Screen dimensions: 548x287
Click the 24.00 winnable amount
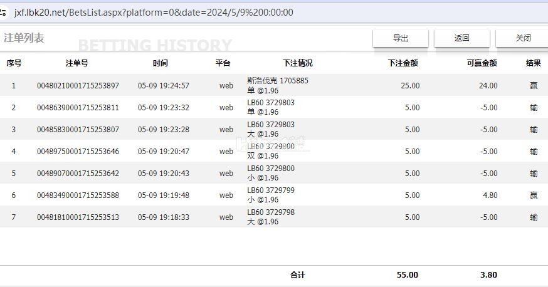488,86
